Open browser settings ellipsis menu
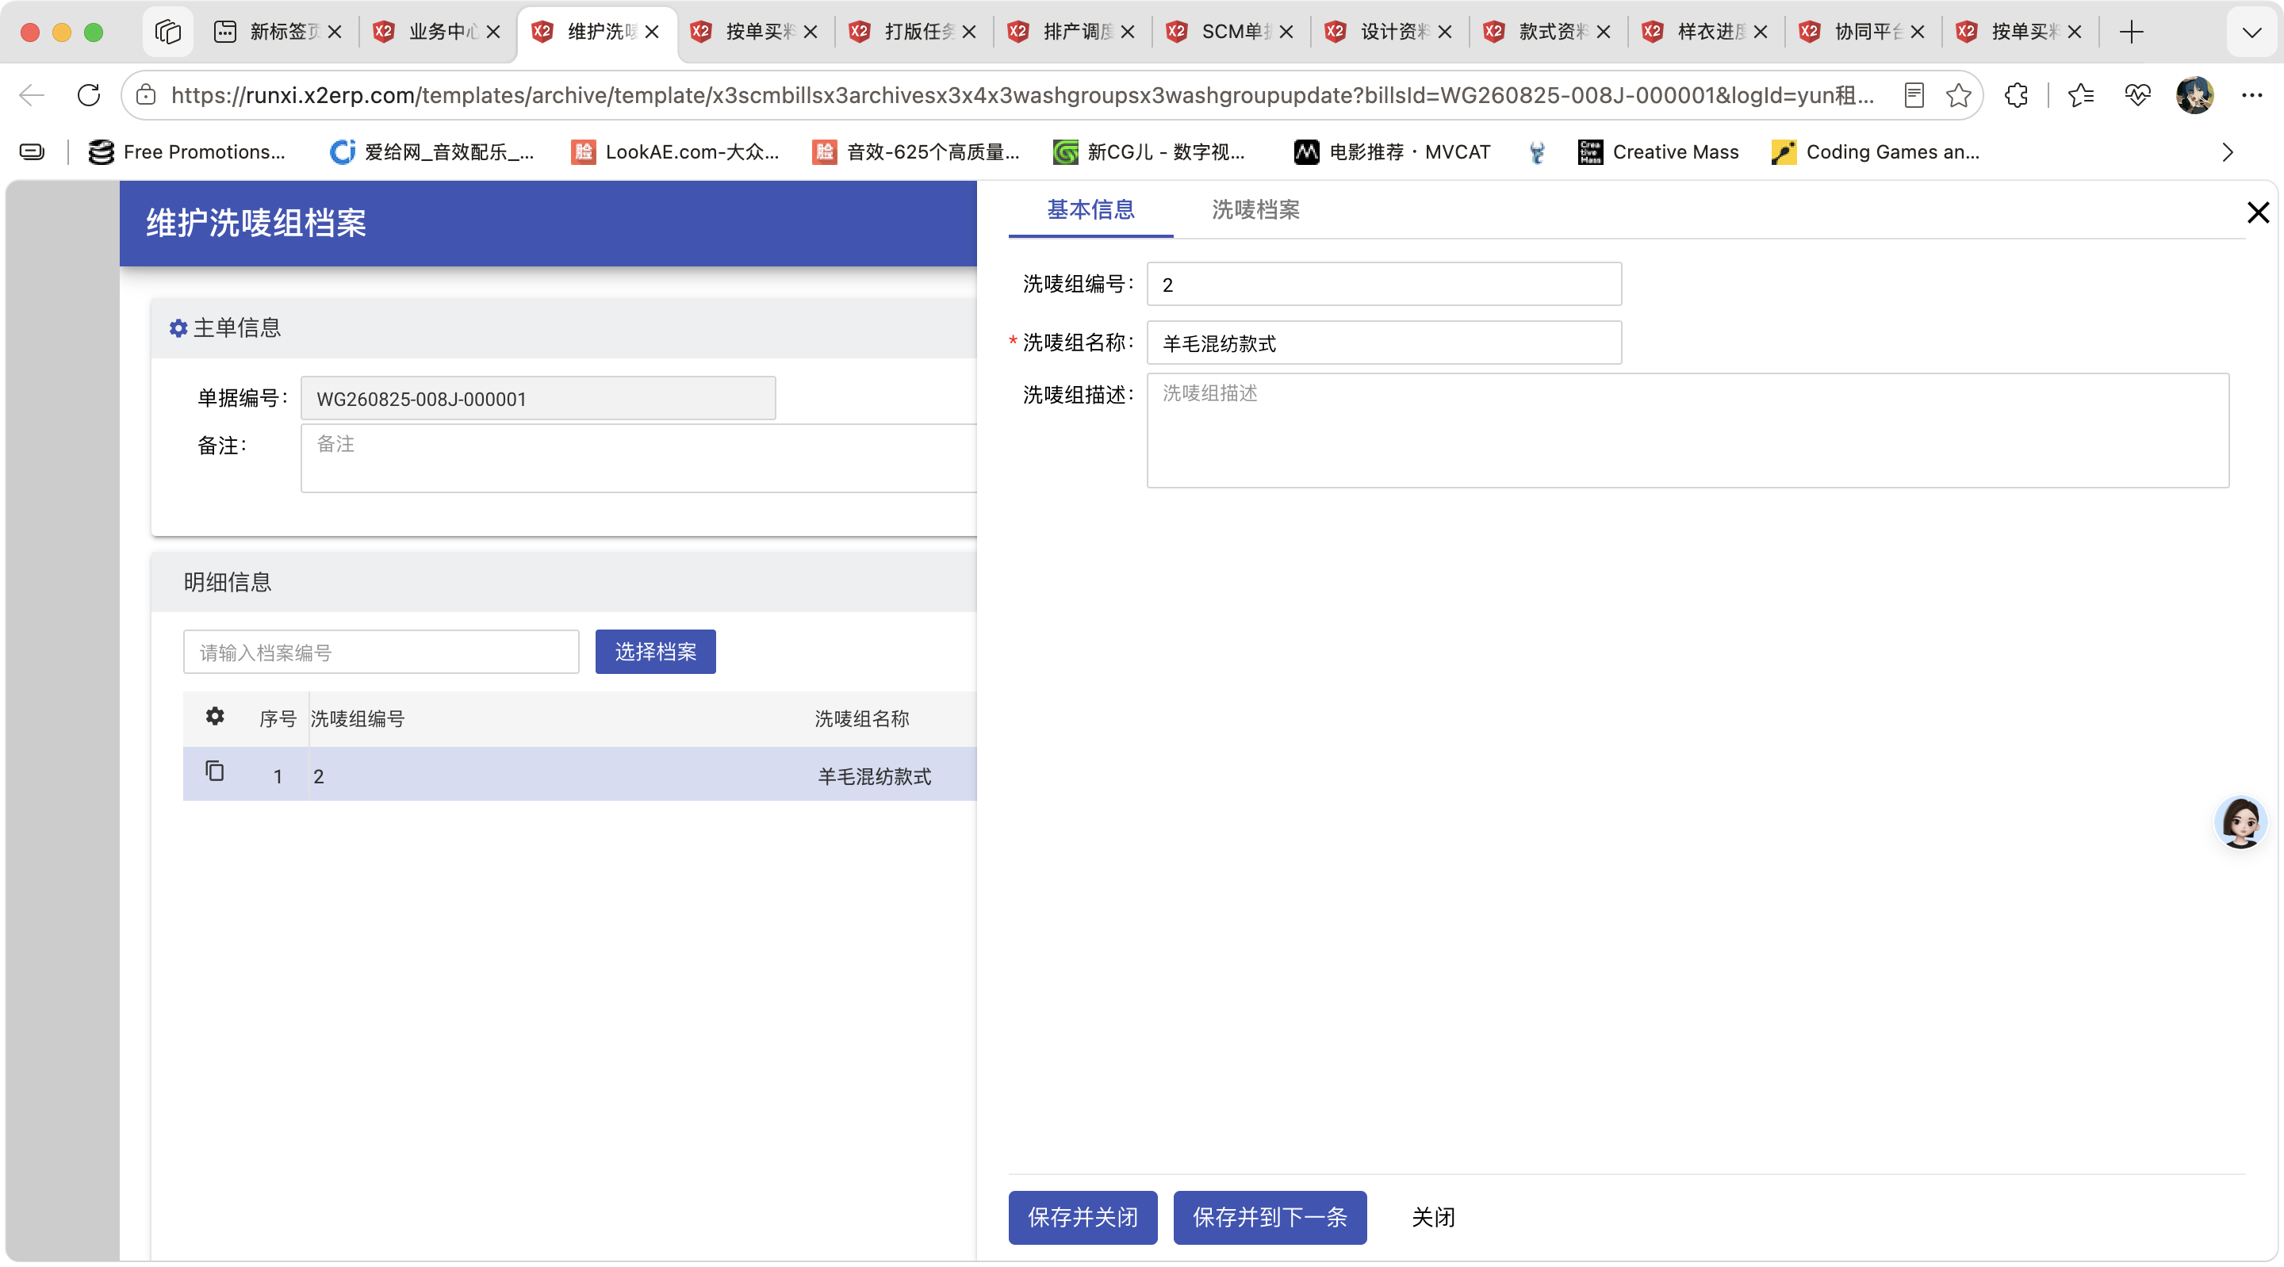 [x=2252, y=95]
